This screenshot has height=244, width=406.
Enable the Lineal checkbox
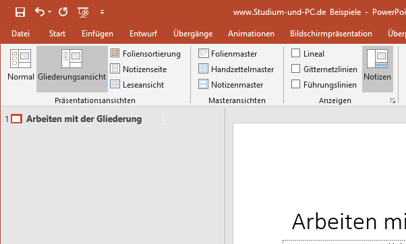tap(295, 53)
